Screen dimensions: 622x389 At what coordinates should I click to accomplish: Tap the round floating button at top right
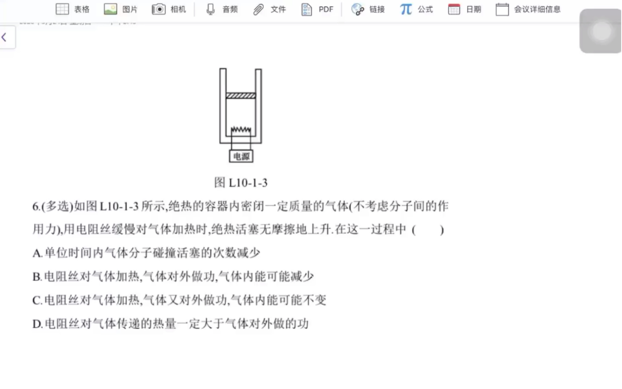tap(601, 31)
